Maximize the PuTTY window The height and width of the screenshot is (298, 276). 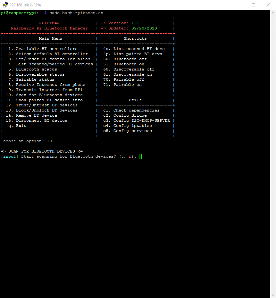click(x=254, y=5)
